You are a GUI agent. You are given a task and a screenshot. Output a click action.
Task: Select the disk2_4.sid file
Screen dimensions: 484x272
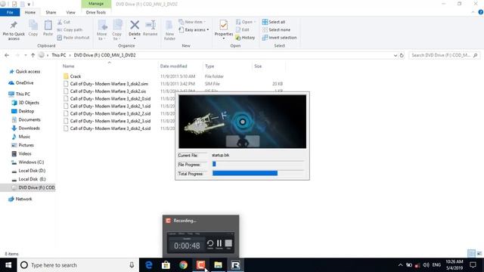coord(110,128)
